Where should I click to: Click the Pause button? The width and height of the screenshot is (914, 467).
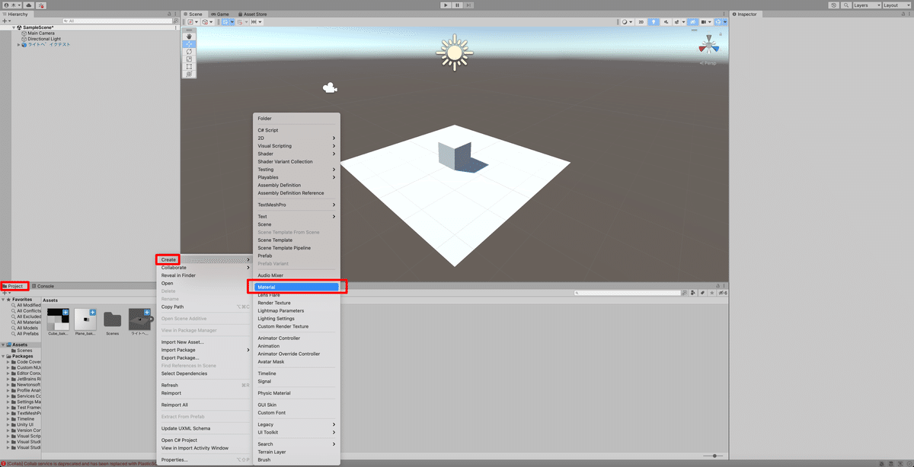pyautogui.click(x=457, y=5)
